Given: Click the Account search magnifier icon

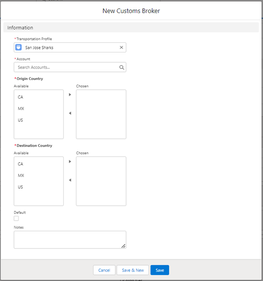Looking at the screenshot, I should (x=121, y=67).
